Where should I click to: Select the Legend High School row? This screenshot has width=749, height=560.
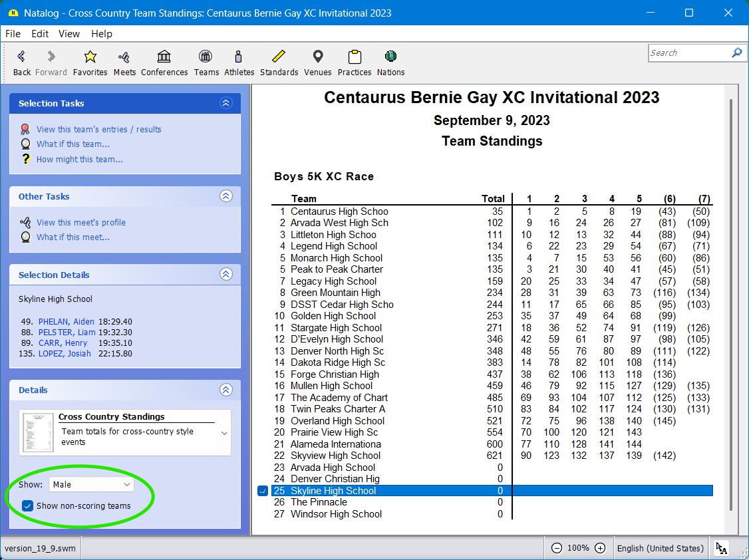(492, 246)
